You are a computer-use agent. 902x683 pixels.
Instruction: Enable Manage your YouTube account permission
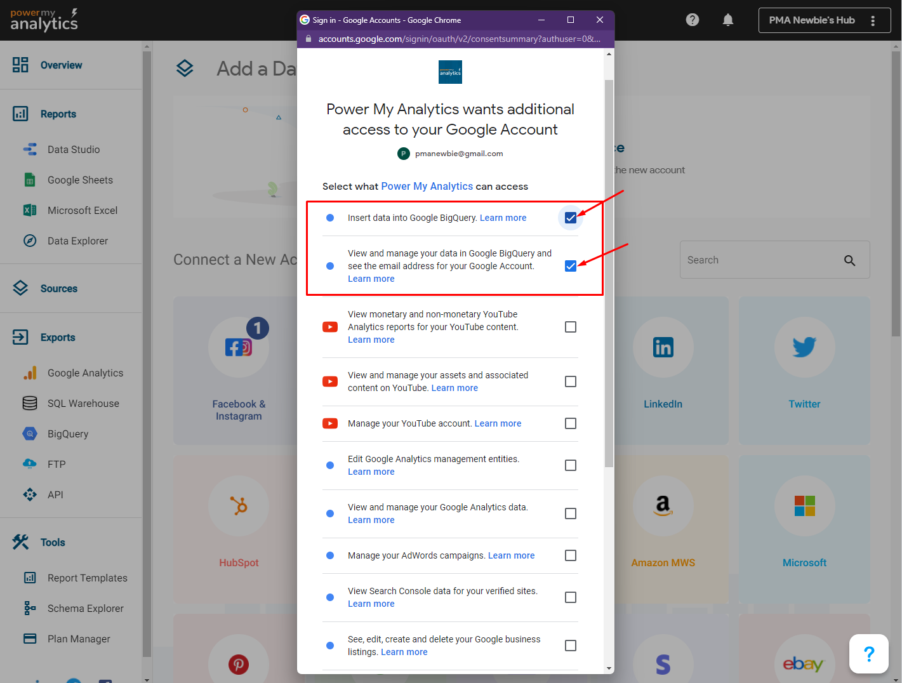point(571,423)
